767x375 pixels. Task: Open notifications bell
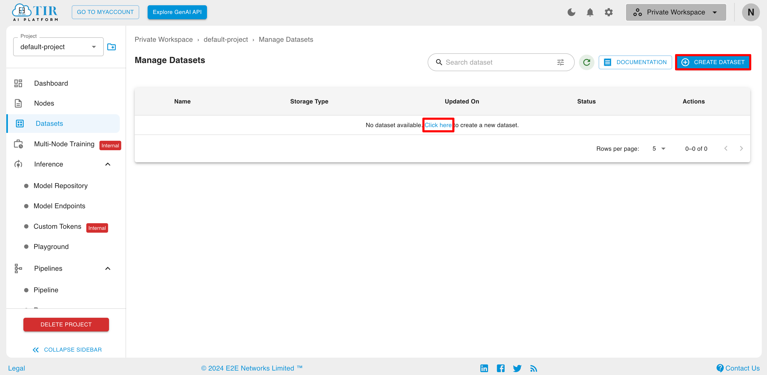click(590, 12)
